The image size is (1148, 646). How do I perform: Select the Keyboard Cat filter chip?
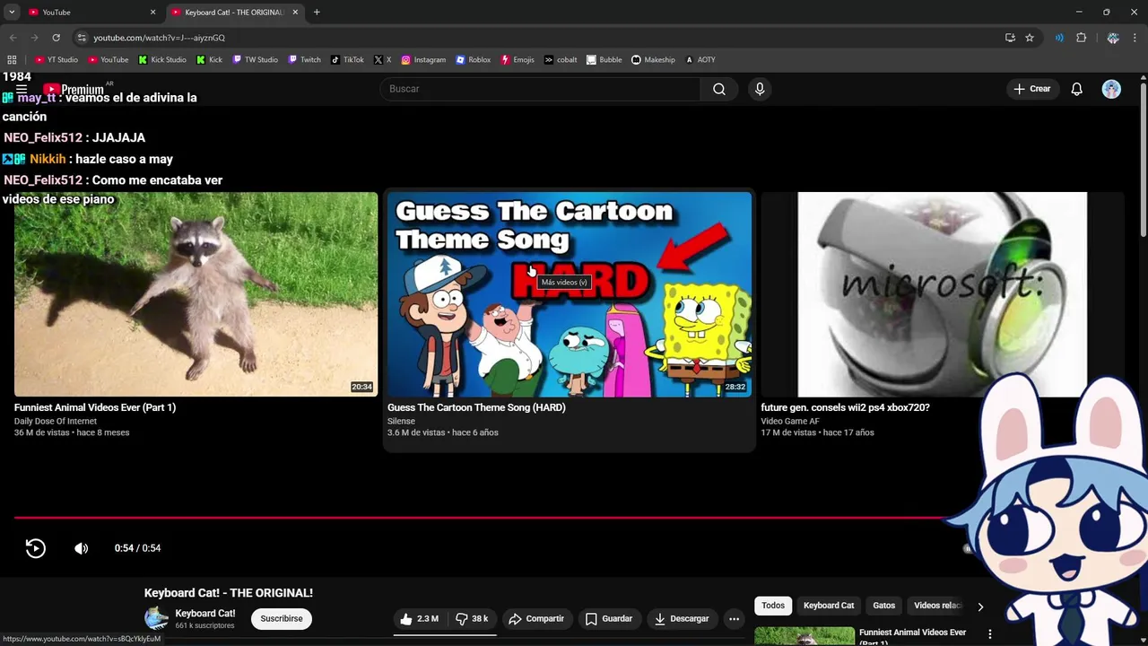(829, 606)
